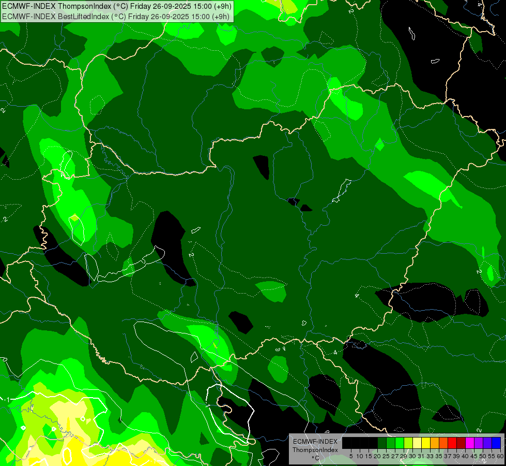Click the legend tick label 20
Screen dimensions: 506x466
tap(378, 456)
